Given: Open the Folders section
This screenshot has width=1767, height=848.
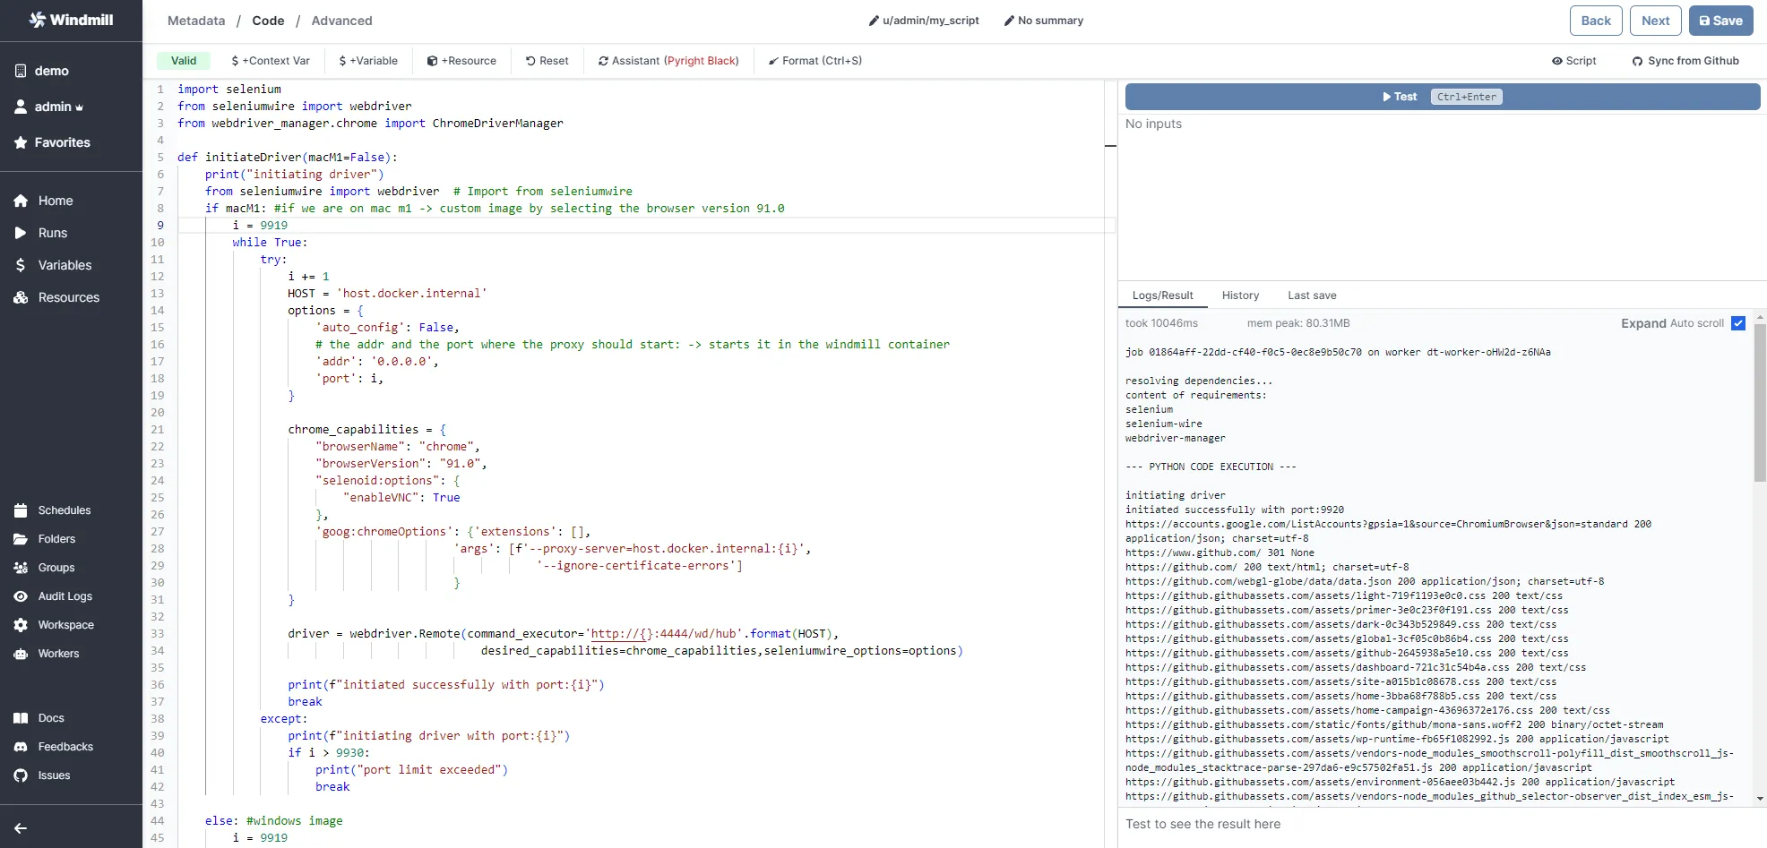Looking at the screenshot, I should pyautogui.click(x=56, y=538).
